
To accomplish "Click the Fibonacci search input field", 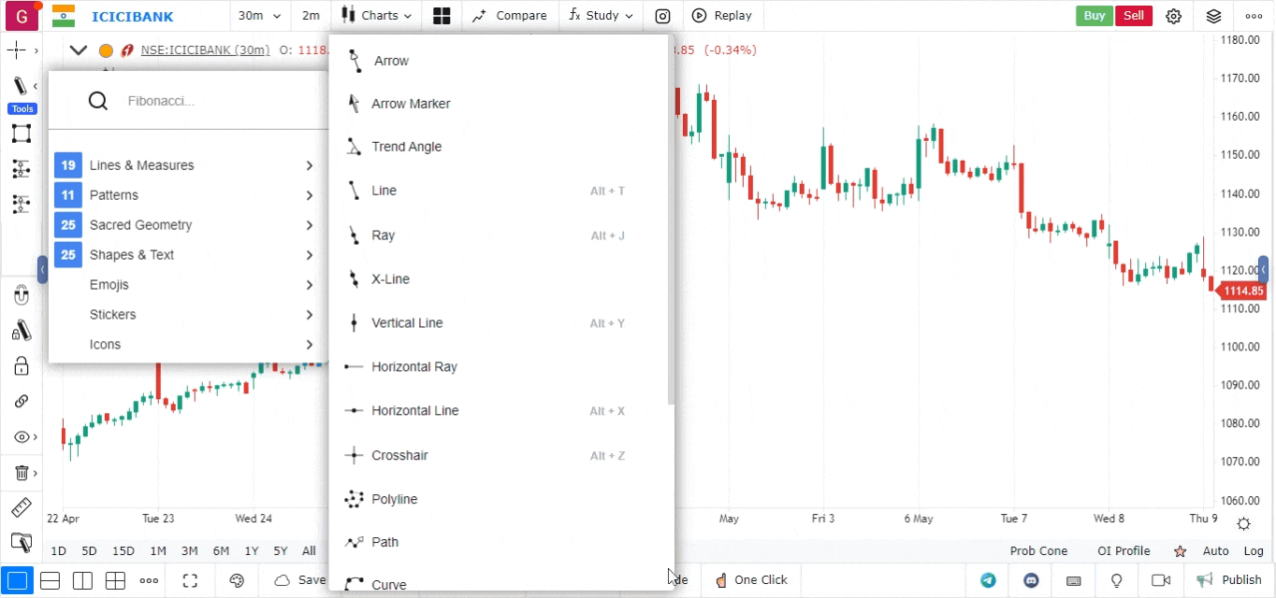I will (215, 101).
